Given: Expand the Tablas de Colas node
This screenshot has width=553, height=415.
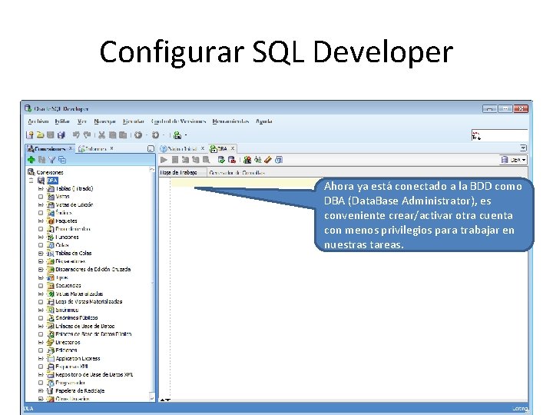Looking at the screenshot, I should (41, 253).
